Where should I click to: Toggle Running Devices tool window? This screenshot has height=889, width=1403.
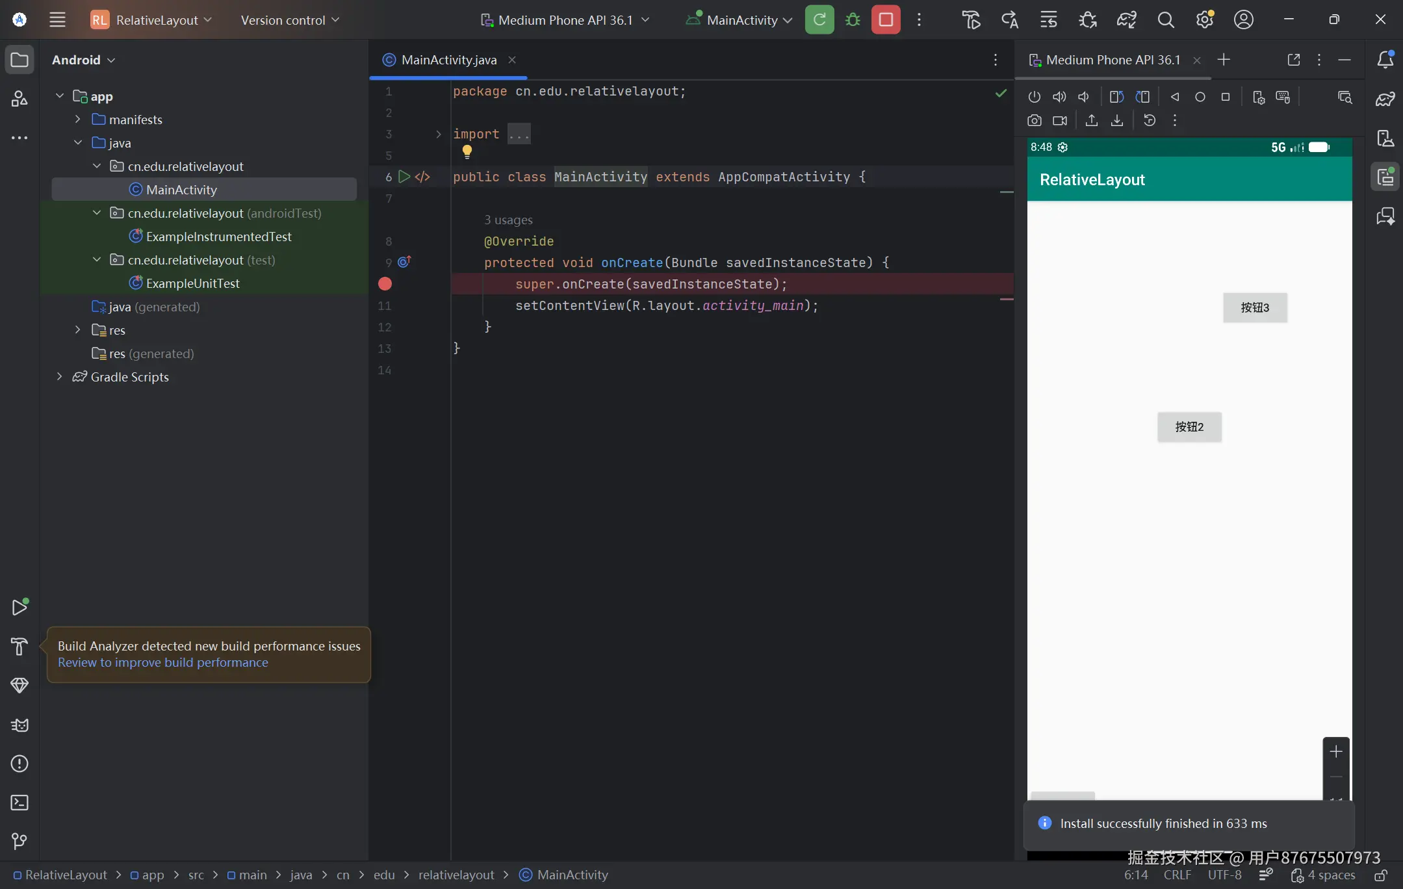click(1385, 177)
